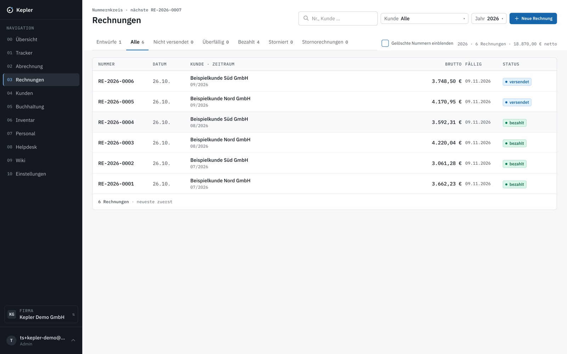Open Übersicht in the navigation

(41, 39)
